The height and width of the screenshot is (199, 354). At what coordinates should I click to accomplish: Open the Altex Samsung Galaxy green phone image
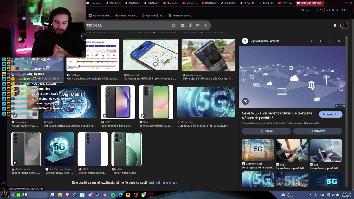pos(156,102)
